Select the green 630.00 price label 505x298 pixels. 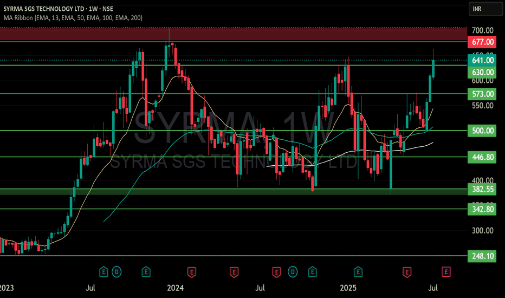pyautogui.click(x=482, y=72)
